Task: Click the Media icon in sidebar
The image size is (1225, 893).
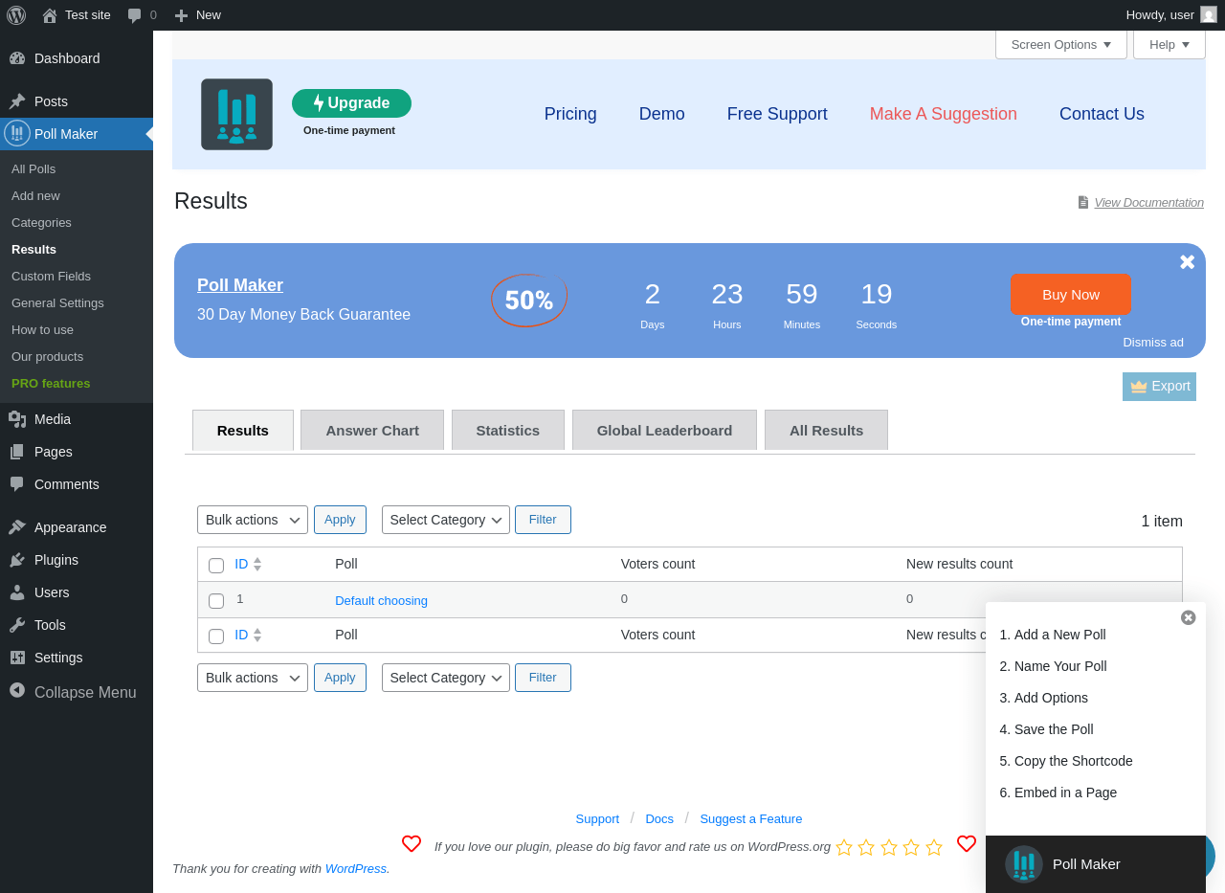Action: click(x=17, y=419)
